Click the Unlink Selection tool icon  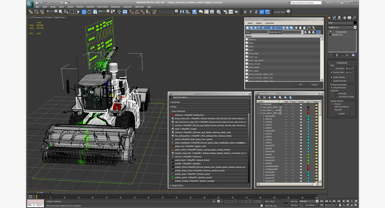point(36,12)
